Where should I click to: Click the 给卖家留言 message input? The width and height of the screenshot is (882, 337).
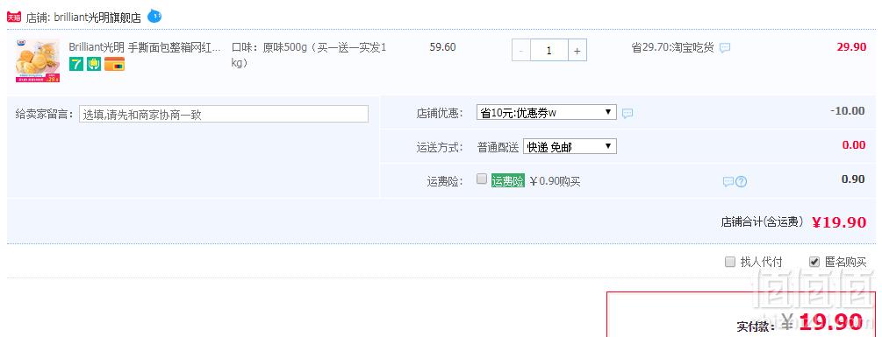coord(224,114)
